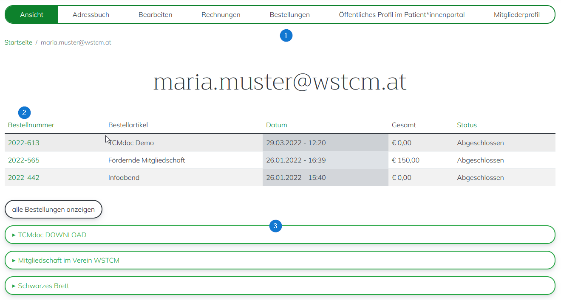Image resolution: width=561 pixels, height=300 pixels.
Task: Open the Bearbeiten tab
Action: [x=155, y=15]
